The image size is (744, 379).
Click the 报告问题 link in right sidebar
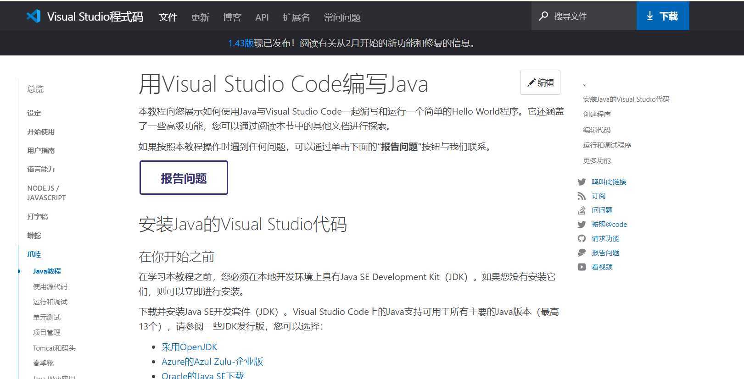605,253
